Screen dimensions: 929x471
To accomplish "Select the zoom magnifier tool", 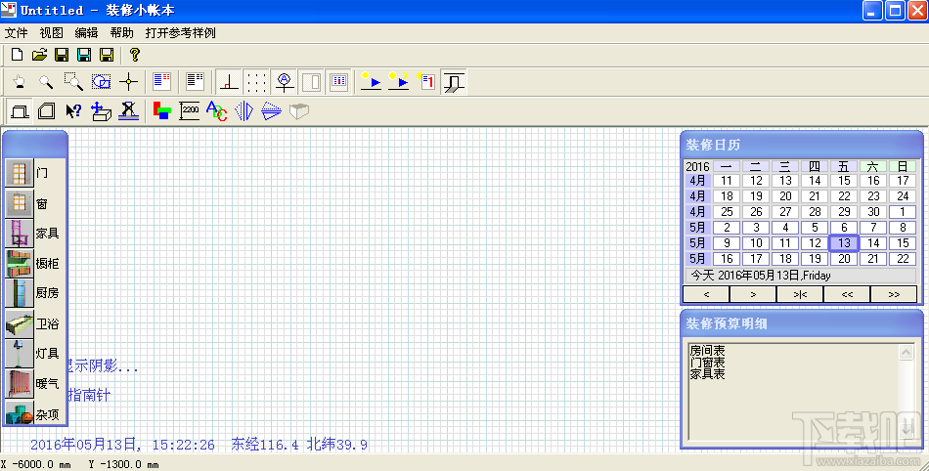I will pos(46,82).
